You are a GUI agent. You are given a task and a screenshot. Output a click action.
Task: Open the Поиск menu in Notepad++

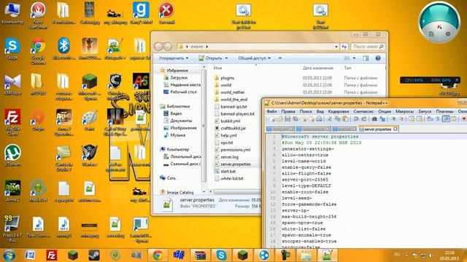click(x=306, y=111)
